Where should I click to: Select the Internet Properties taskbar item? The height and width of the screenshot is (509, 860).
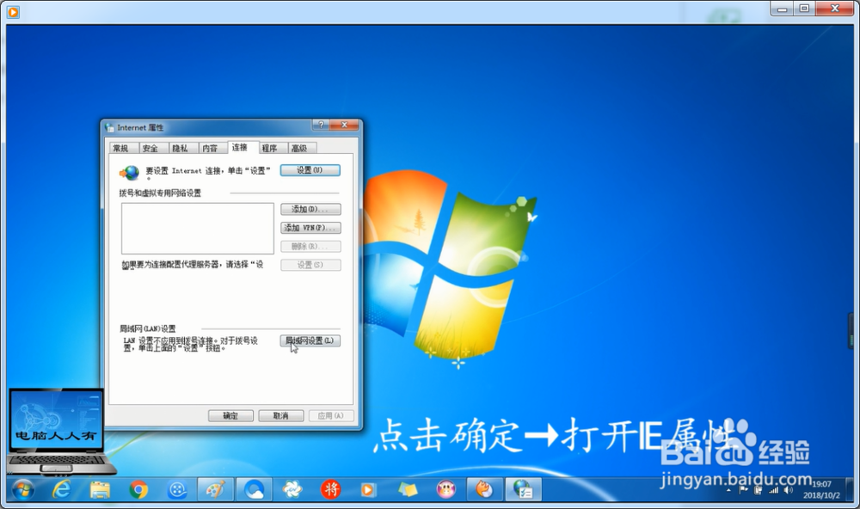524,489
